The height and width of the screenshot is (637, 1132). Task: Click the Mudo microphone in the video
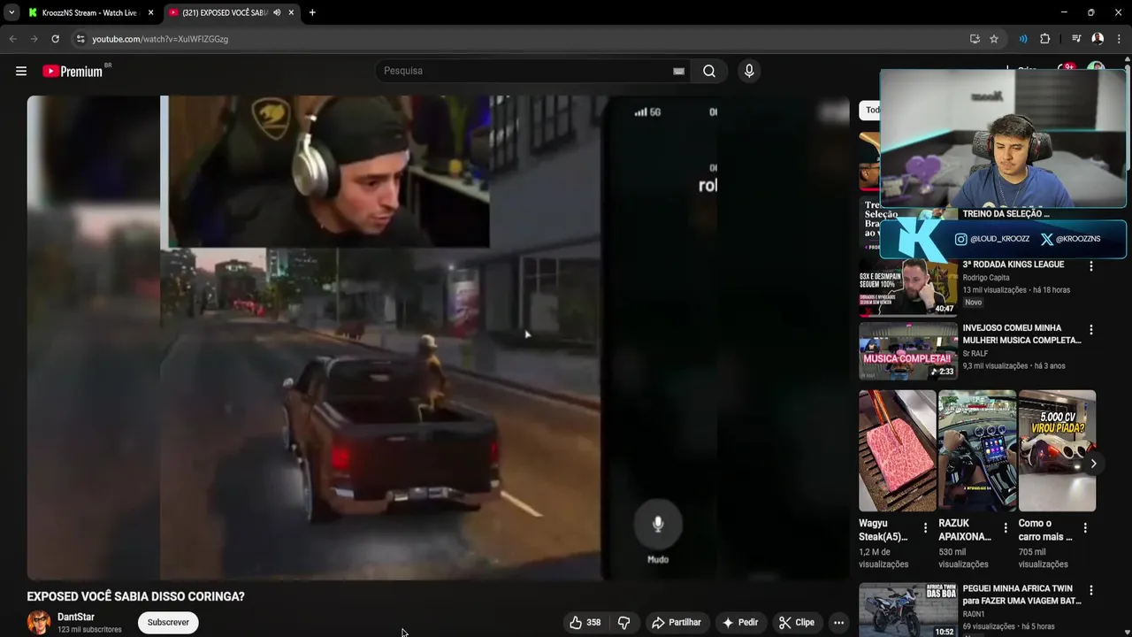[658, 524]
